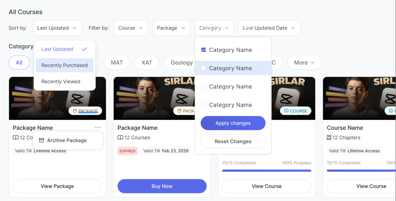Expand the Package filter dropdown

171,28
